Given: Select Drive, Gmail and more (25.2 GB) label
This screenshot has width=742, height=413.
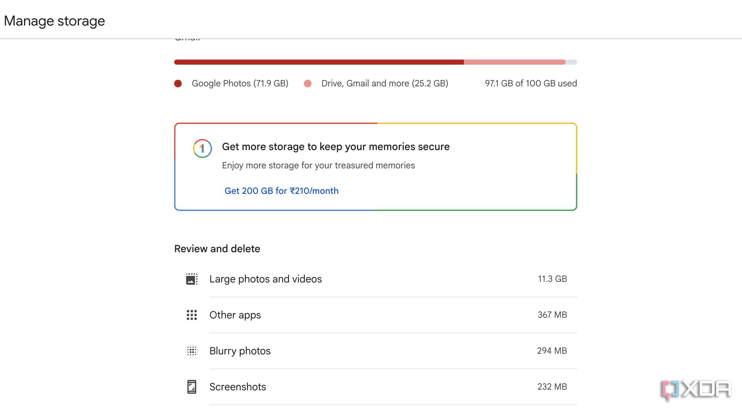Looking at the screenshot, I should 385,84.
